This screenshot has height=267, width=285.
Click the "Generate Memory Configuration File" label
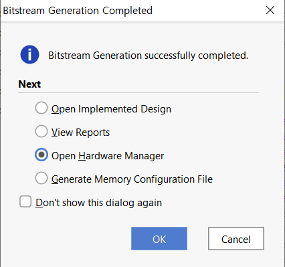(132, 179)
